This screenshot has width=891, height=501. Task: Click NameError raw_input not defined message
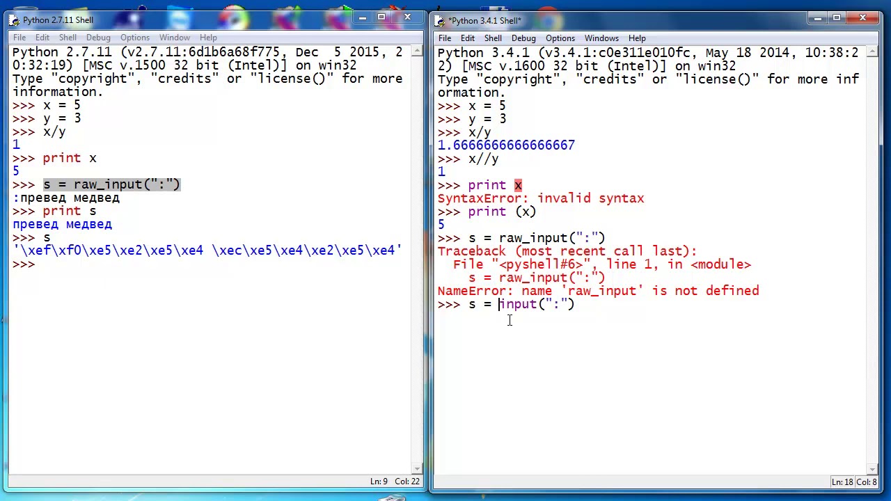pos(598,291)
